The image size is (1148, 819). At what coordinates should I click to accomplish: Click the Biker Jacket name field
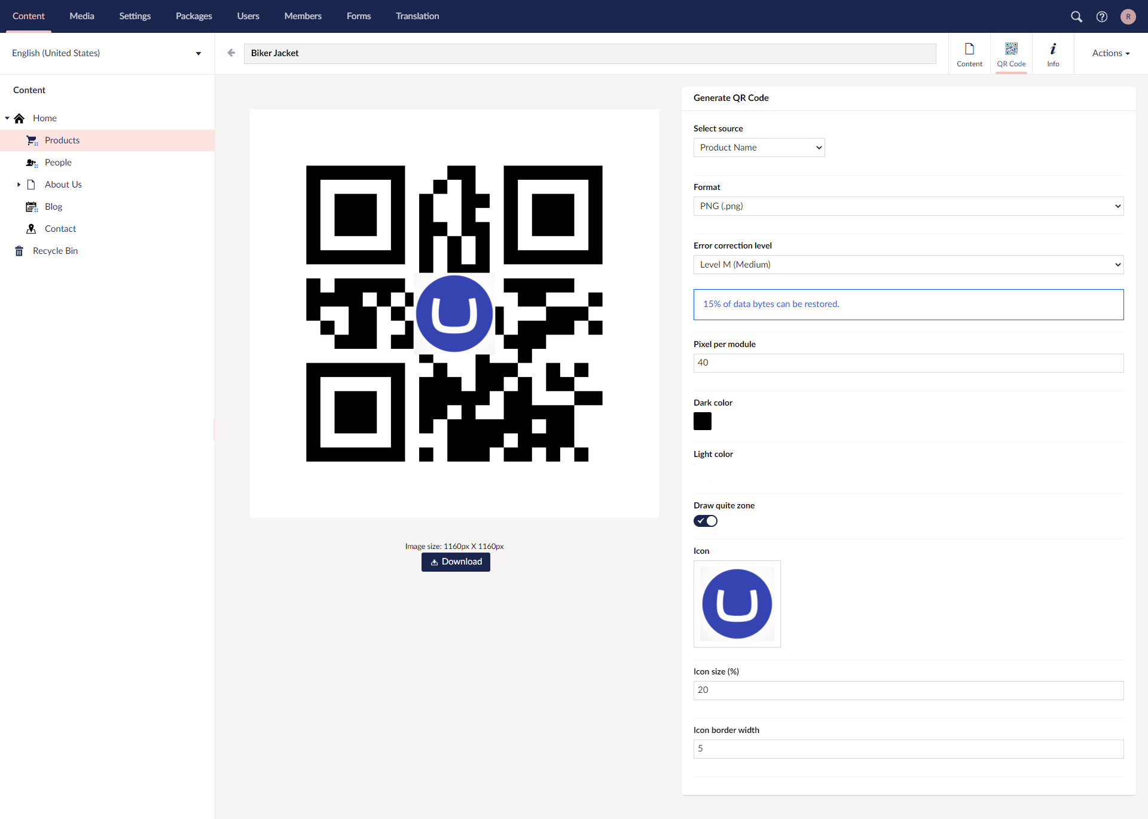[590, 53]
